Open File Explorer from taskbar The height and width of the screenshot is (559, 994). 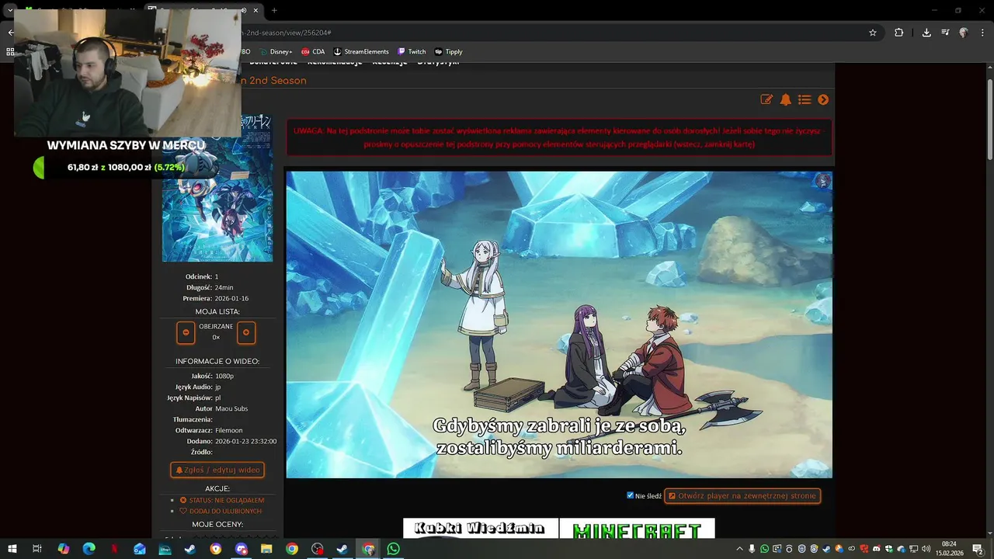click(266, 549)
